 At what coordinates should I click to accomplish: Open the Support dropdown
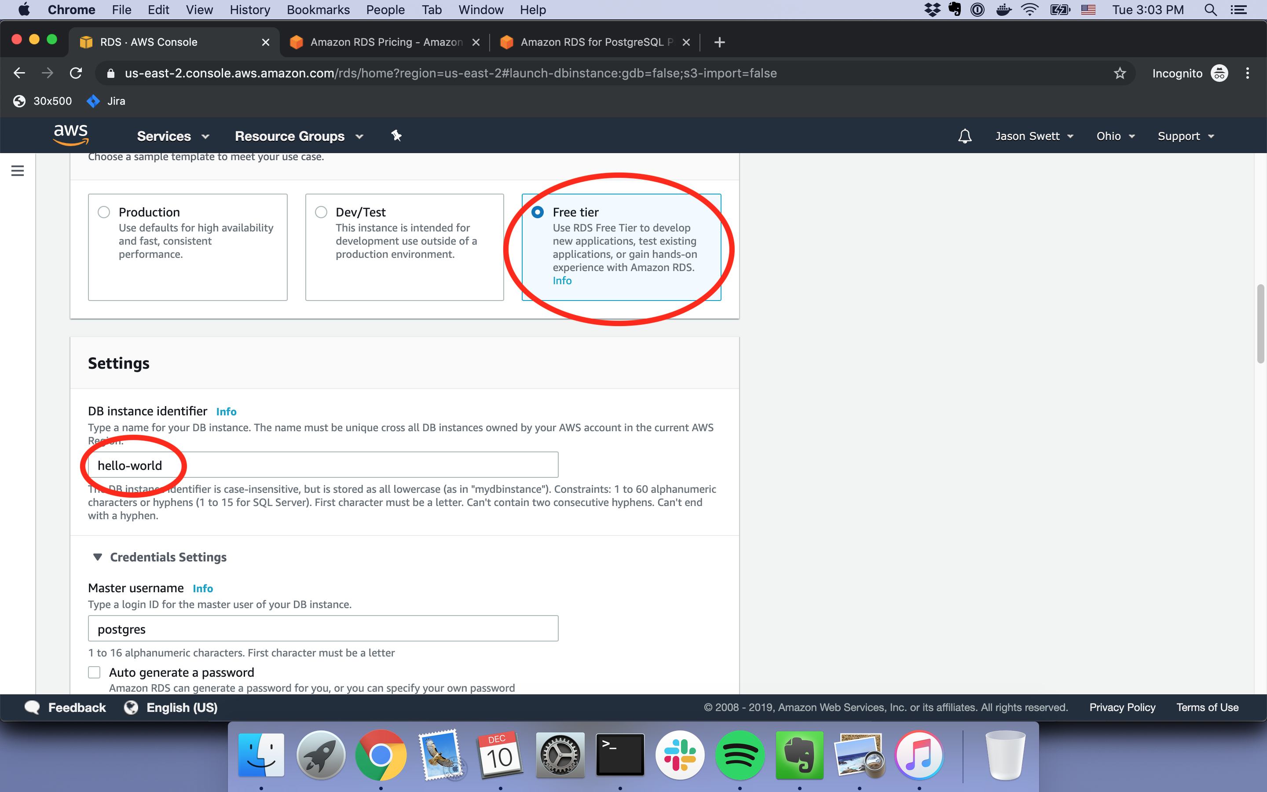point(1186,136)
